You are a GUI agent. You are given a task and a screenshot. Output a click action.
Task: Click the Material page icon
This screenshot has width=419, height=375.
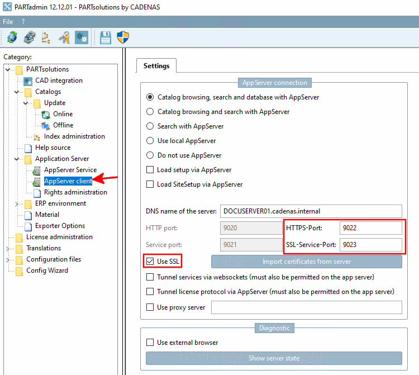(x=28, y=215)
